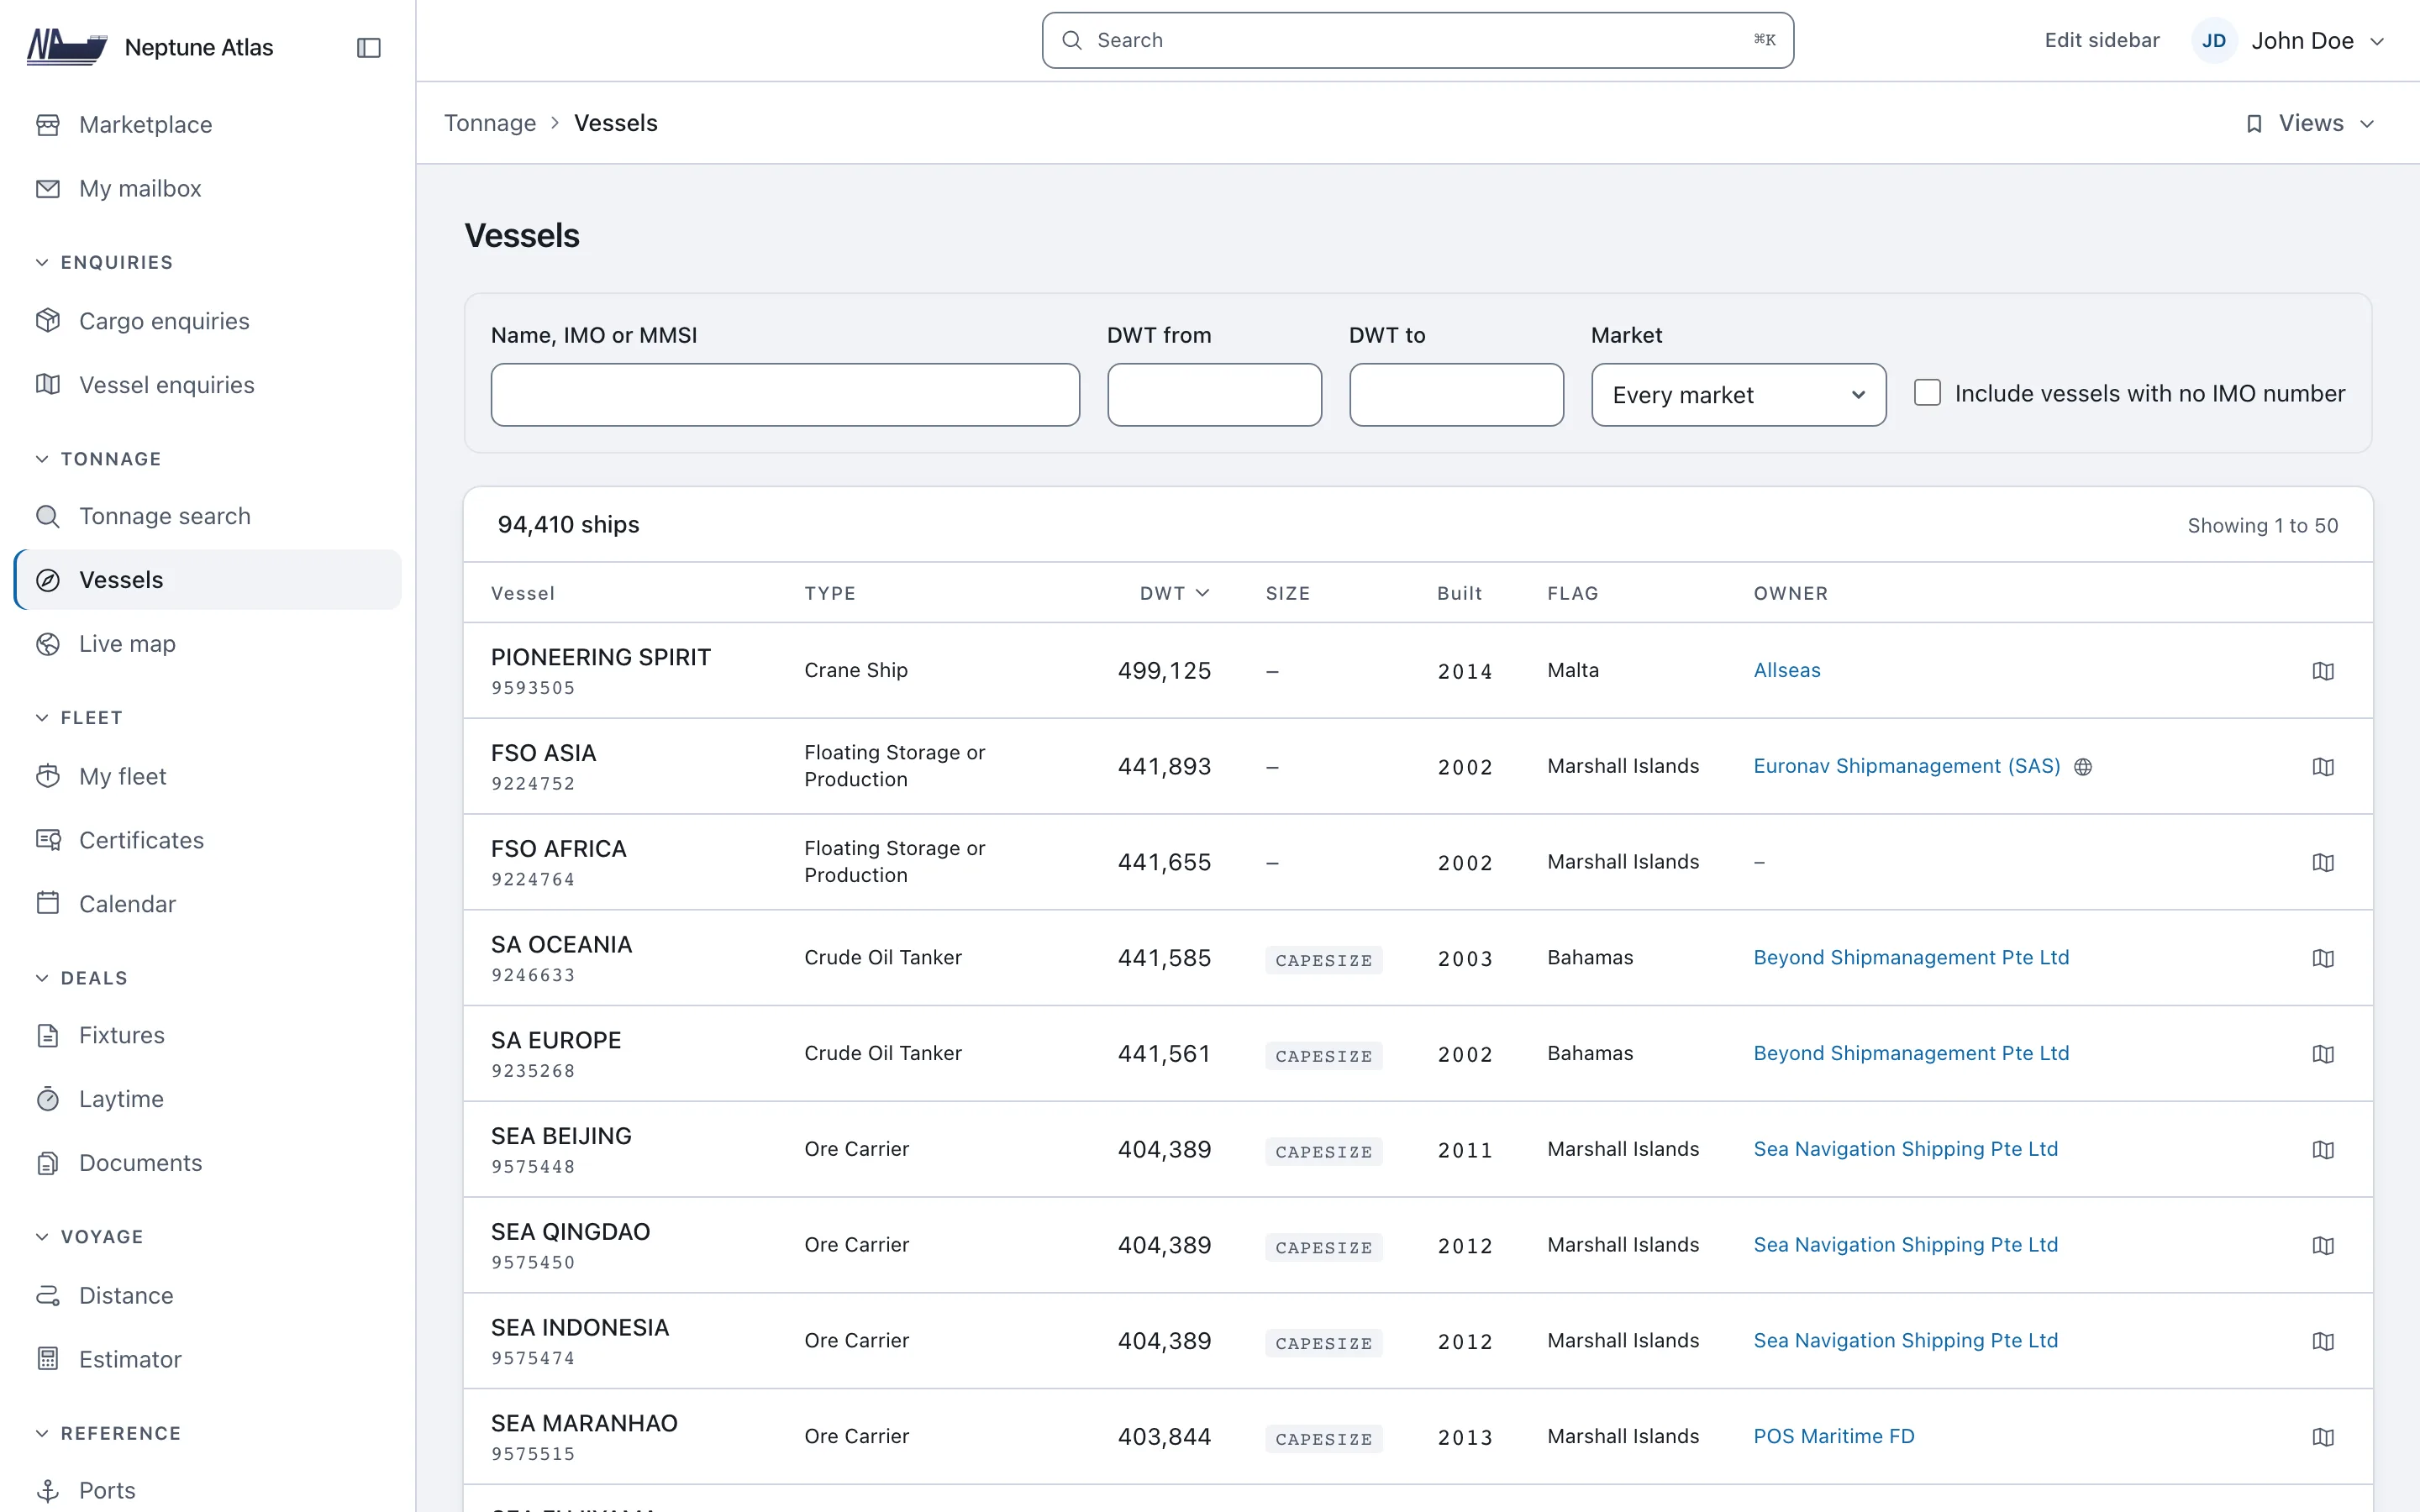This screenshot has width=2420, height=1512.
Task: Open the map icon for PIONEERING SPIRIT
Action: click(2323, 671)
